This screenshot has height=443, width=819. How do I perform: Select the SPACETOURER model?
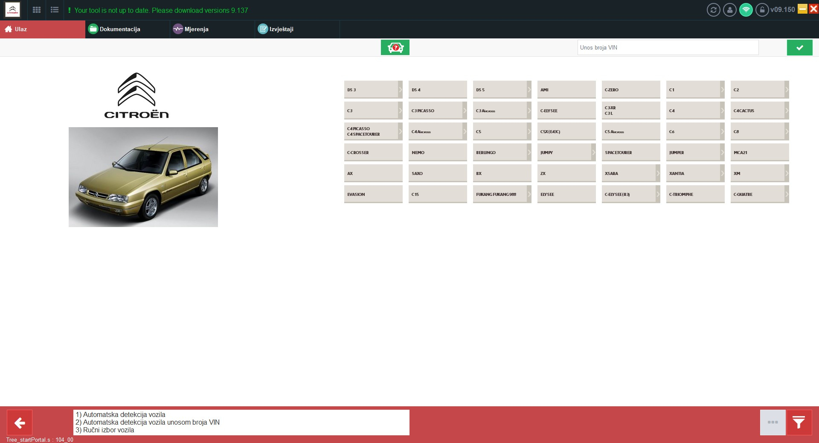click(x=631, y=152)
